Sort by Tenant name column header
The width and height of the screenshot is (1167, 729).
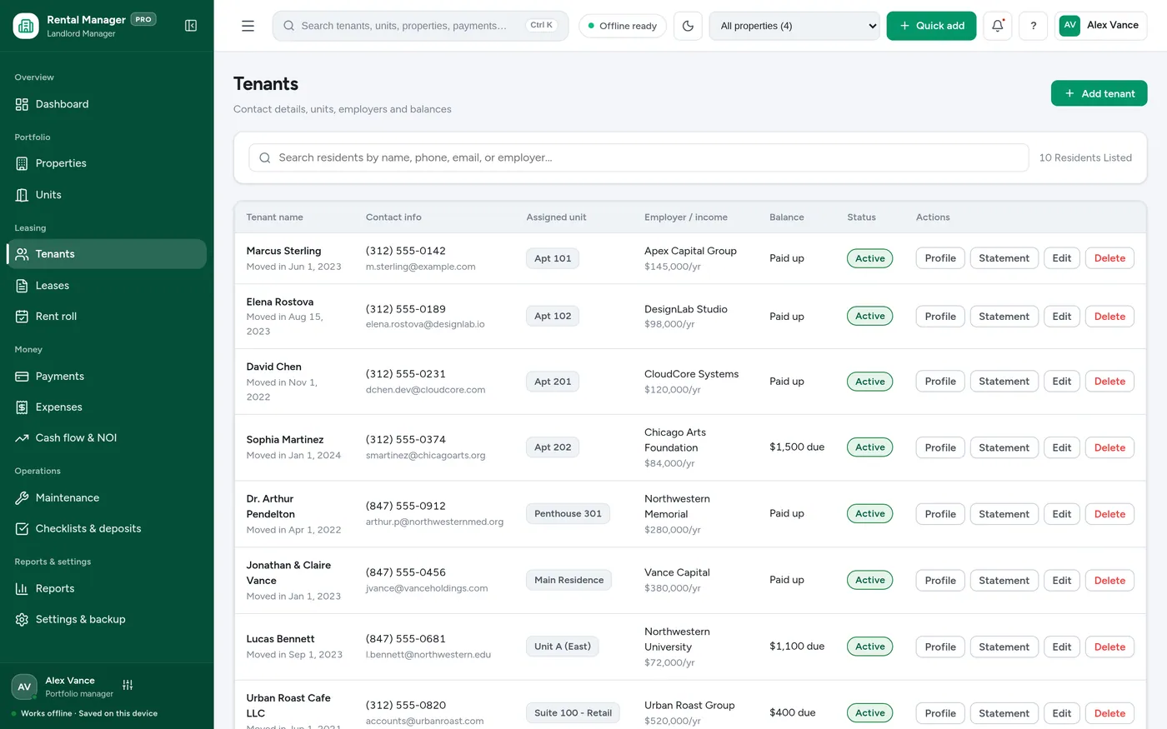click(x=275, y=217)
